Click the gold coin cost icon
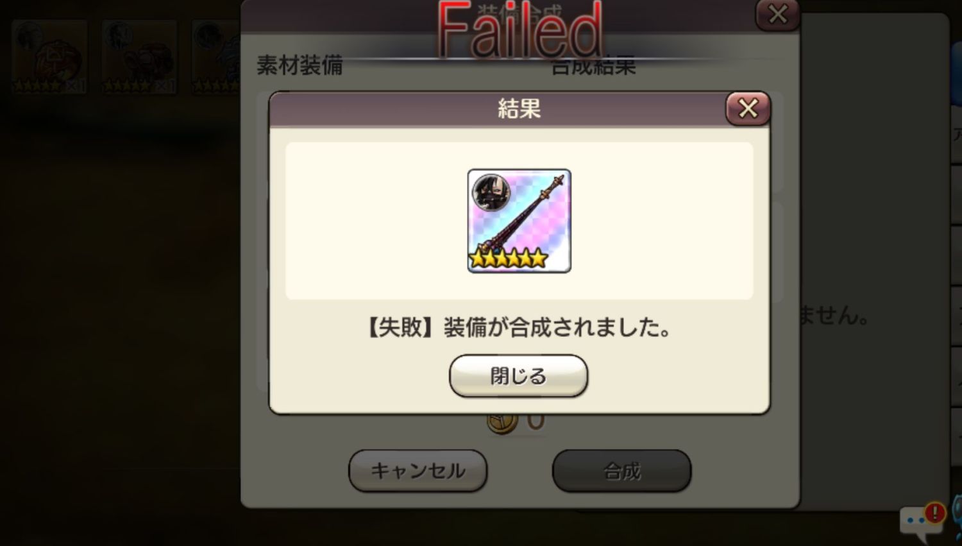 pyautogui.click(x=502, y=422)
